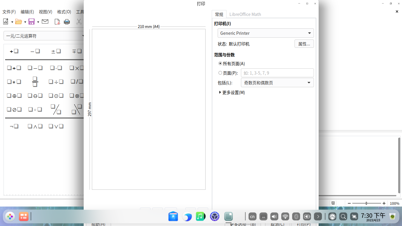Open the 奇数页和偶数页 include dropdown
Image resolution: width=402 pixels, height=226 pixels.
(x=277, y=83)
